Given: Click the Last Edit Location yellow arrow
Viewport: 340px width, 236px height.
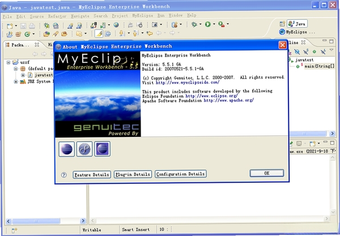Looking at the screenshot, I should tap(150, 33).
